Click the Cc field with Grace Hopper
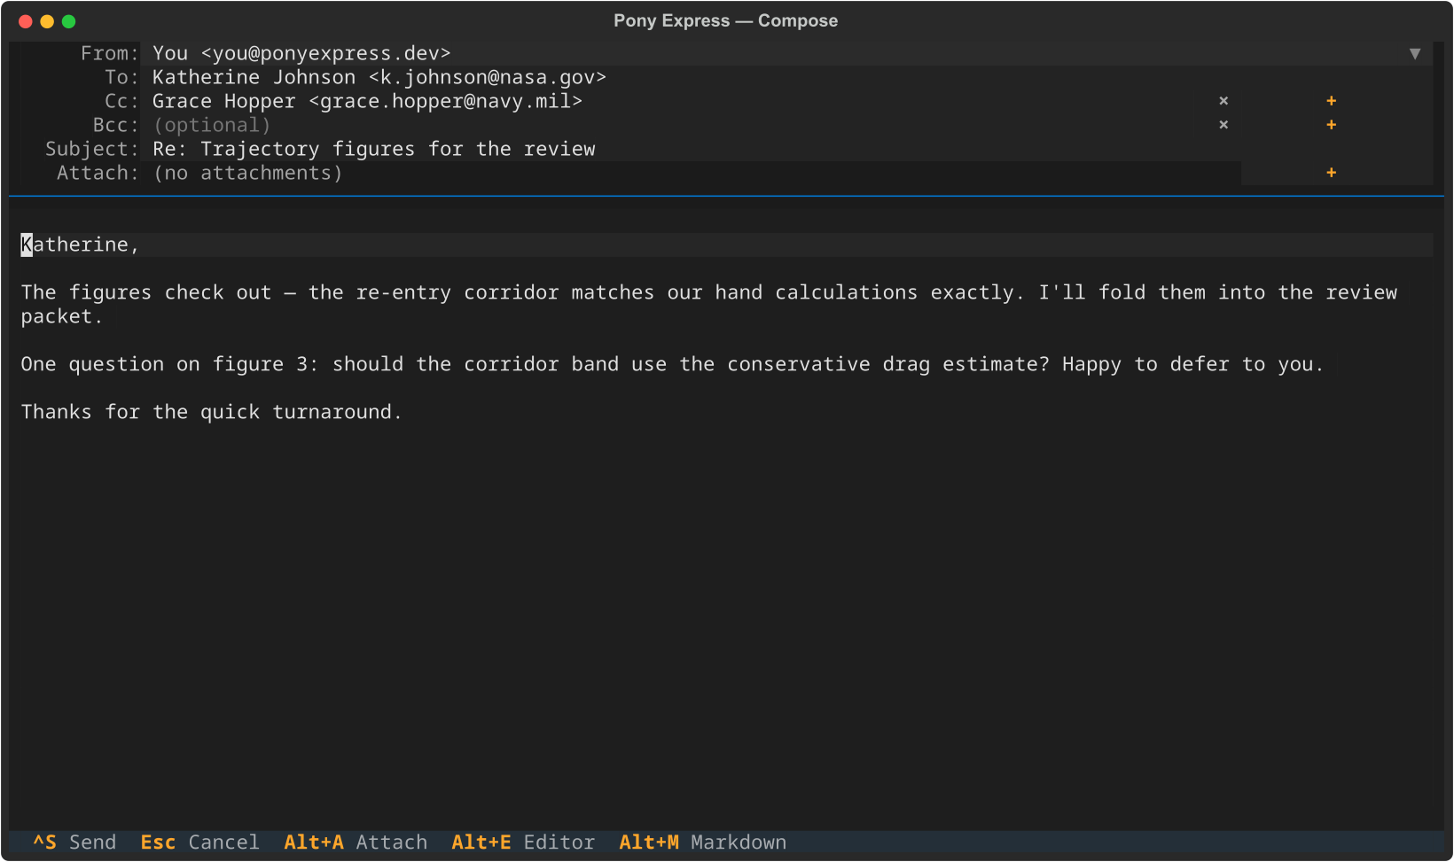 tap(367, 102)
